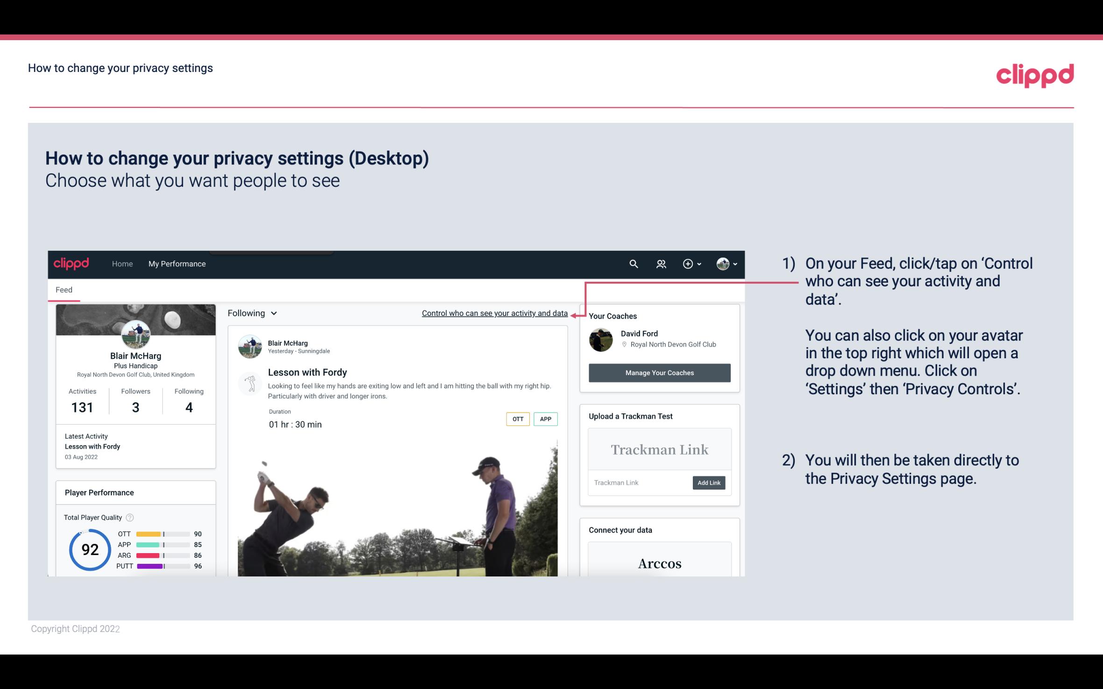Click the Trackman Link input field
This screenshot has height=689, width=1103.
(639, 483)
